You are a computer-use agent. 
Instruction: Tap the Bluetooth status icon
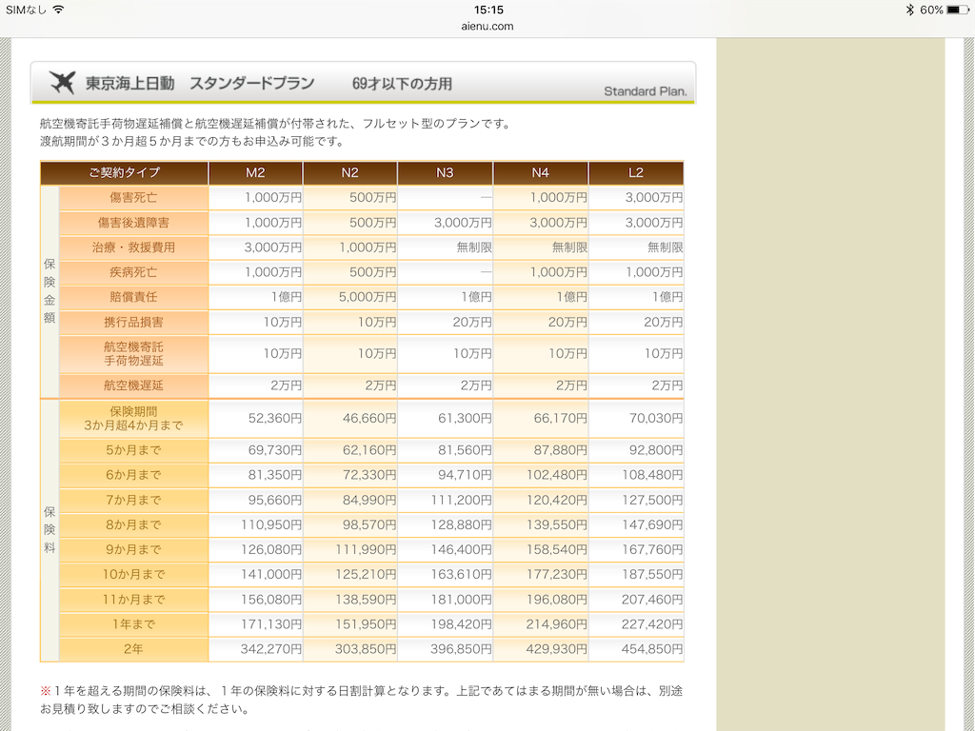[909, 10]
